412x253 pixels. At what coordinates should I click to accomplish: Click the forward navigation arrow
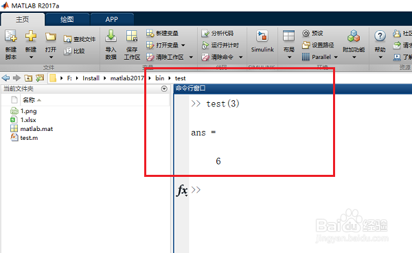pyautogui.click(x=16, y=78)
